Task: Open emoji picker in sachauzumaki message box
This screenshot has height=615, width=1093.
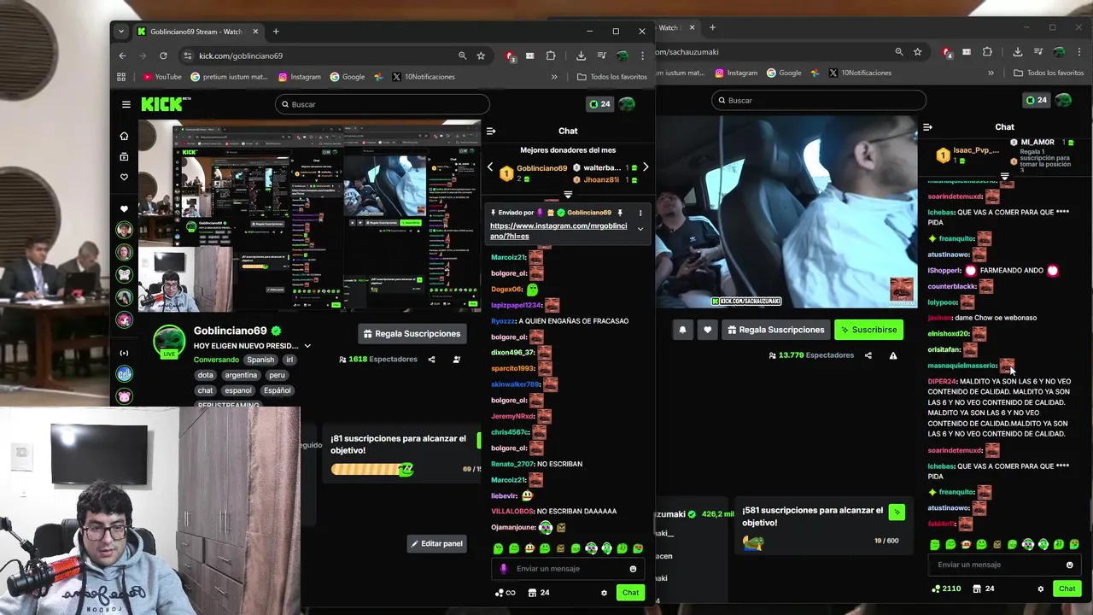Action: [1069, 565]
